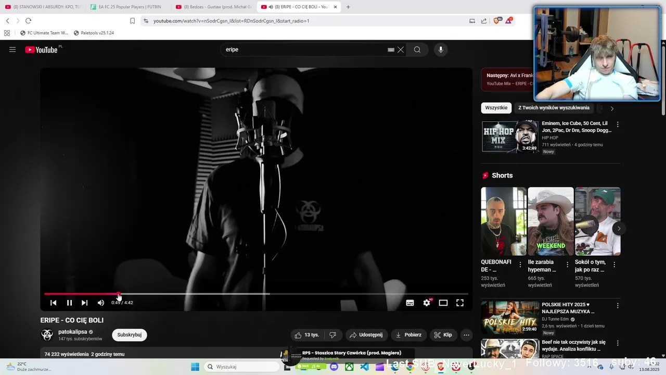This screenshot has height=375, width=666.
Task: Switch to STANOWSKI I ABSURDY browser tab
Action: click(44, 7)
